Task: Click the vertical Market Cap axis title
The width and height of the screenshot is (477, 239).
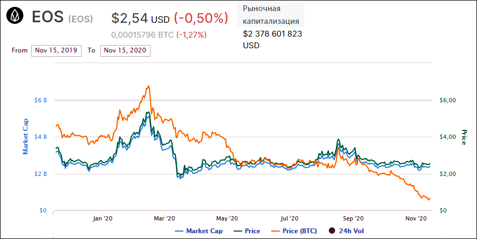Action: click(x=25, y=137)
